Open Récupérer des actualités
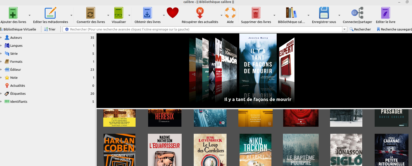Screen dimensions: 412x166 click(x=200, y=13)
